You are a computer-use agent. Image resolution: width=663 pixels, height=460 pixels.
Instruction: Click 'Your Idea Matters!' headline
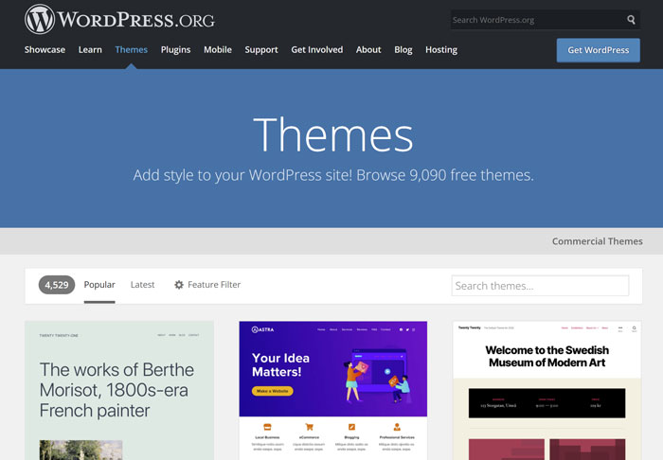point(280,364)
